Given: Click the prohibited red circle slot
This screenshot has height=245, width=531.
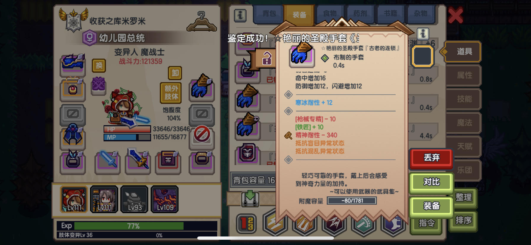Looking at the screenshot, I should click(x=202, y=135).
